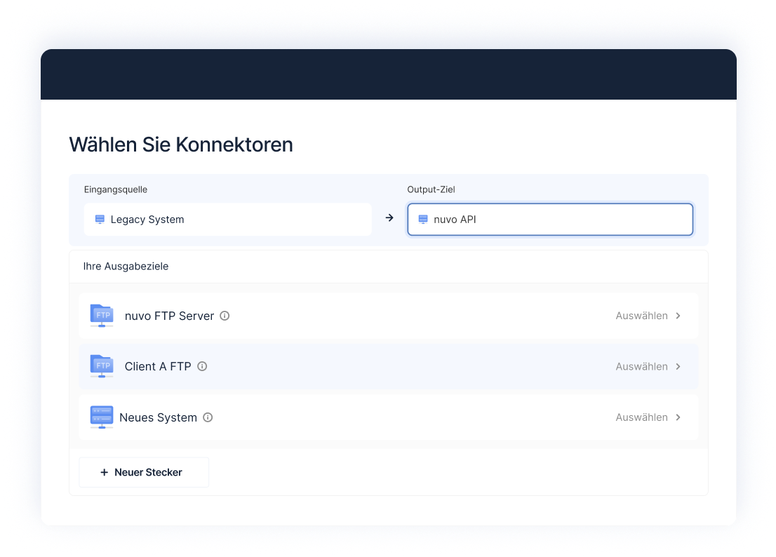776x557 pixels.
Task: Select the Neues System label
Action: 159,417
